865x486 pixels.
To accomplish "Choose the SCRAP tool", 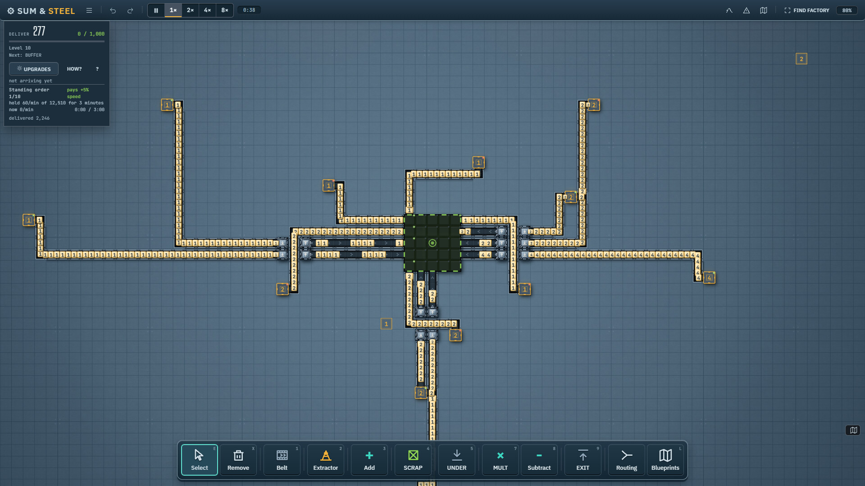I will (413, 460).
